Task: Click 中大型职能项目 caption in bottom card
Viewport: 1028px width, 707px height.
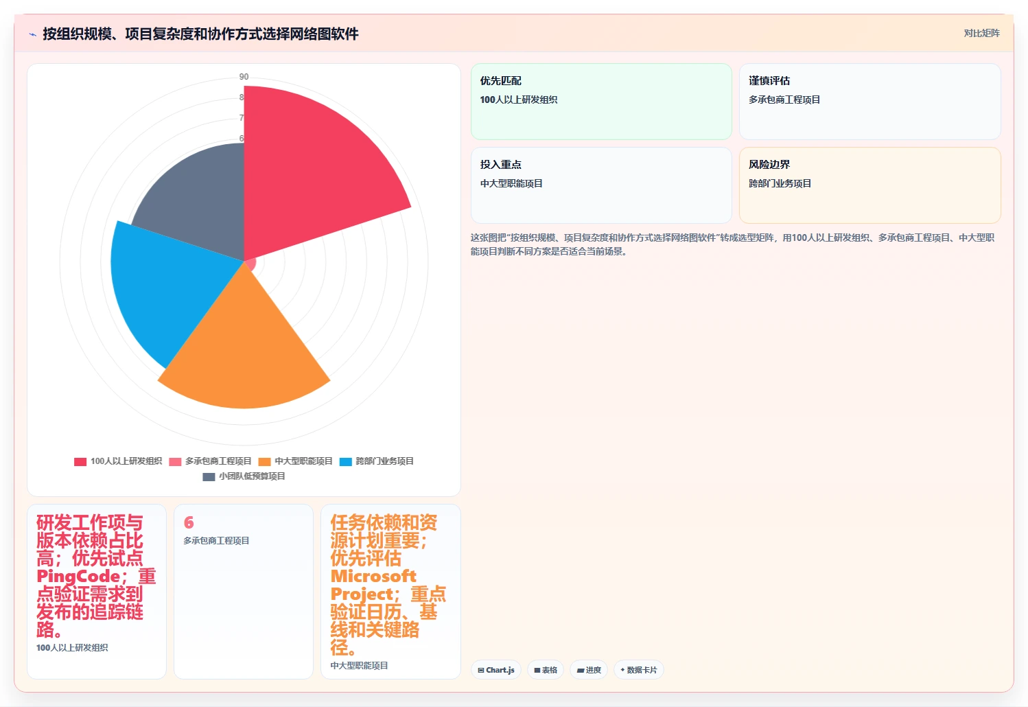Action: [359, 666]
